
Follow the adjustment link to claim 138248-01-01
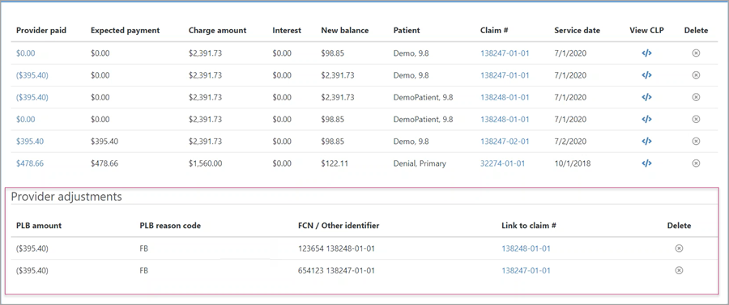(526, 248)
